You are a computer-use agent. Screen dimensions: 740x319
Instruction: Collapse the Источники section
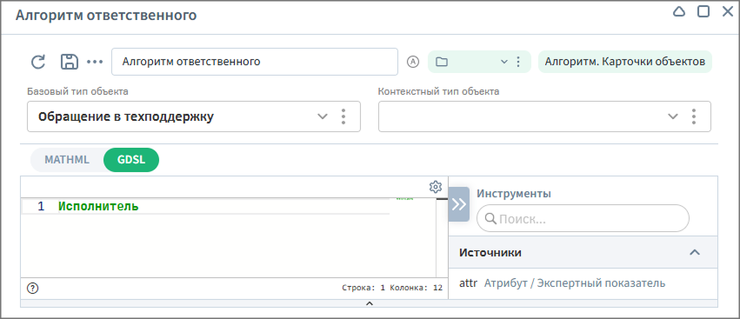(x=694, y=252)
